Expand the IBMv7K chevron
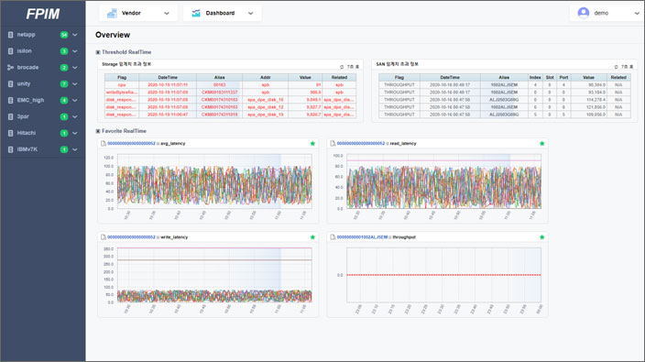This screenshot has height=362, width=645. pos(75,149)
